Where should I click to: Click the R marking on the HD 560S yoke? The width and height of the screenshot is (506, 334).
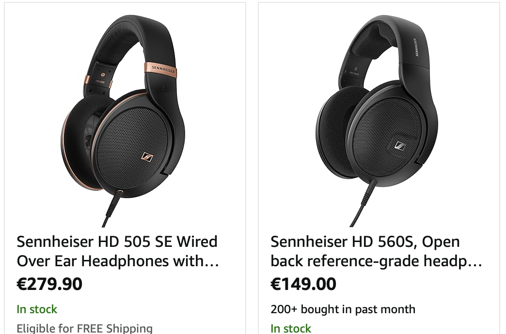(x=356, y=69)
